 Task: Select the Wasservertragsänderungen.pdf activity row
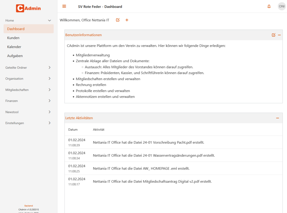[x=173, y=155]
